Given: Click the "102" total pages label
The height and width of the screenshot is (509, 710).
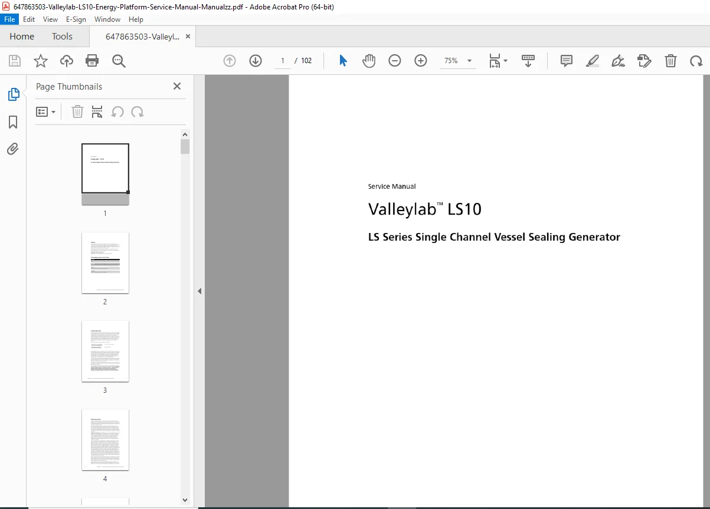Looking at the screenshot, I should pos(306,61).
